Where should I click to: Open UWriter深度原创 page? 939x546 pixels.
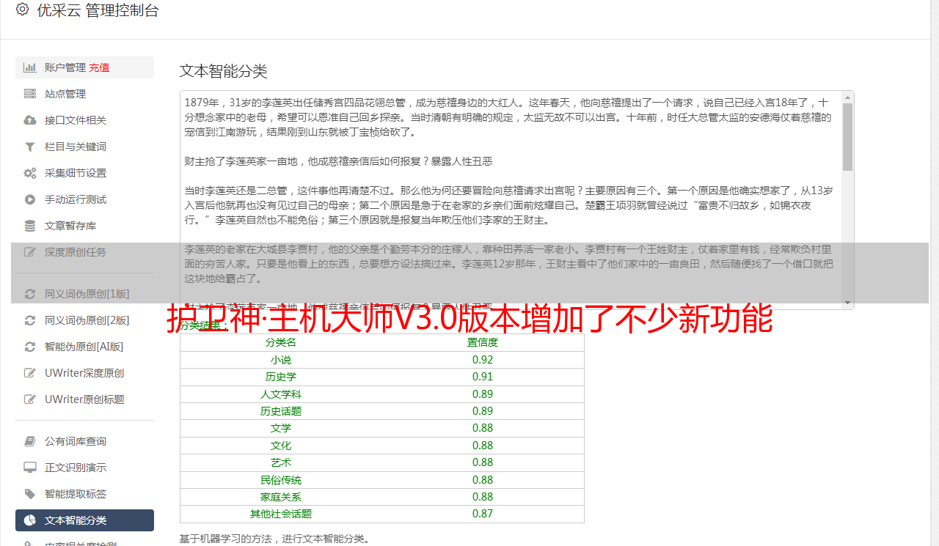pos(84,373)
